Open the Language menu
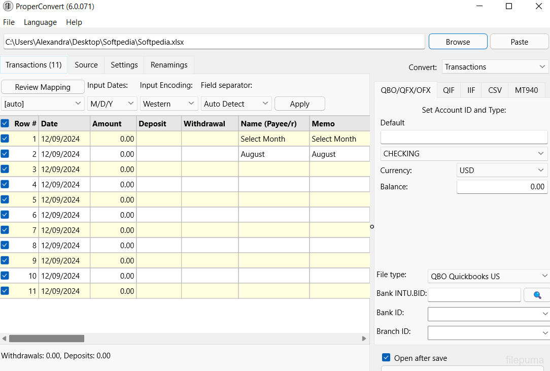Image resolution: width=550 pixels, height=371 pixels. point(40,22)
